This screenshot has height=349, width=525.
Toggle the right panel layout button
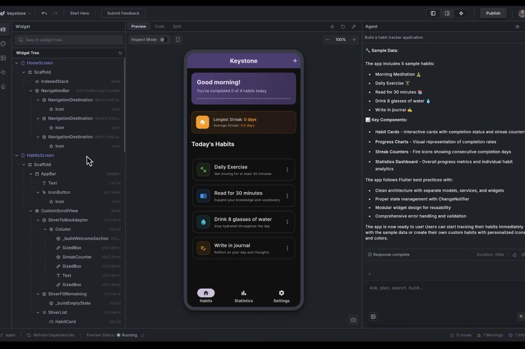tap(447, 13)
